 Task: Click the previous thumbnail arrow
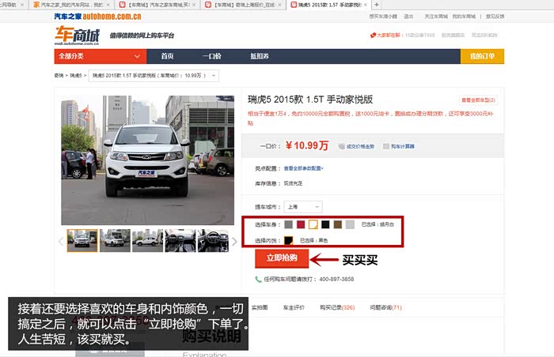[62, 241]
